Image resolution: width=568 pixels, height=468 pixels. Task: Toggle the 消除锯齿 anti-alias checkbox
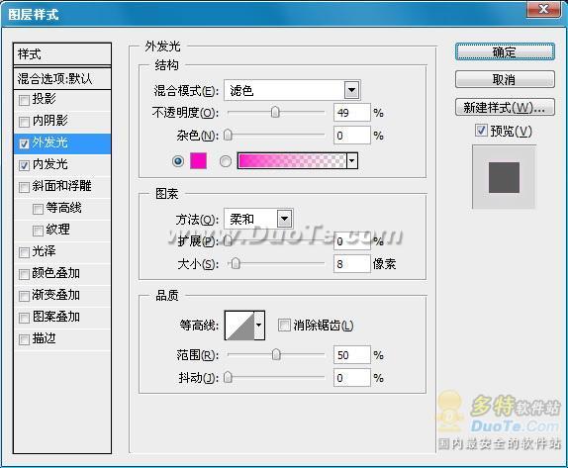point(284,325)
